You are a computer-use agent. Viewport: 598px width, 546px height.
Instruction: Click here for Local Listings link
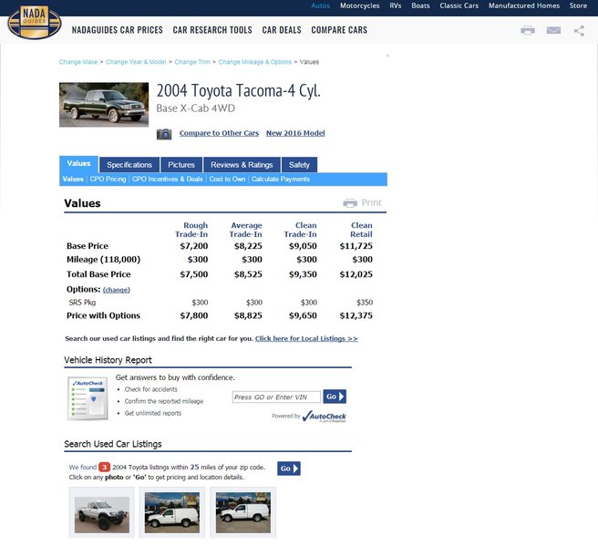(306, 338)
